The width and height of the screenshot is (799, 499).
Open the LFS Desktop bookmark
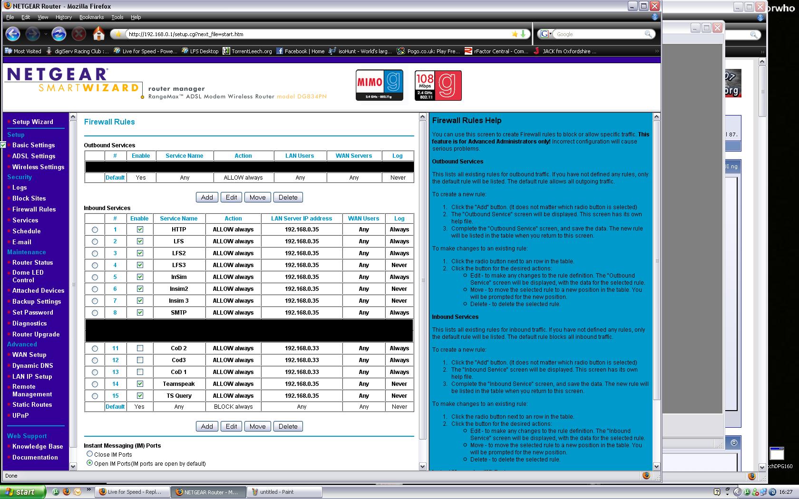[200, 51]
